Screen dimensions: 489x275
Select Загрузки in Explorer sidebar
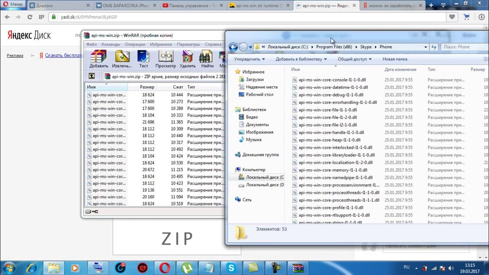[x=254, y=79]
